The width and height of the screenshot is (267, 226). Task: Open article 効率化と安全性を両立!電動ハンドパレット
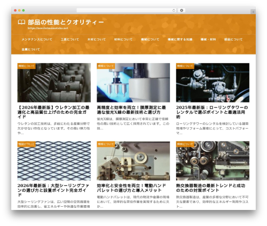tap(131, 188)
